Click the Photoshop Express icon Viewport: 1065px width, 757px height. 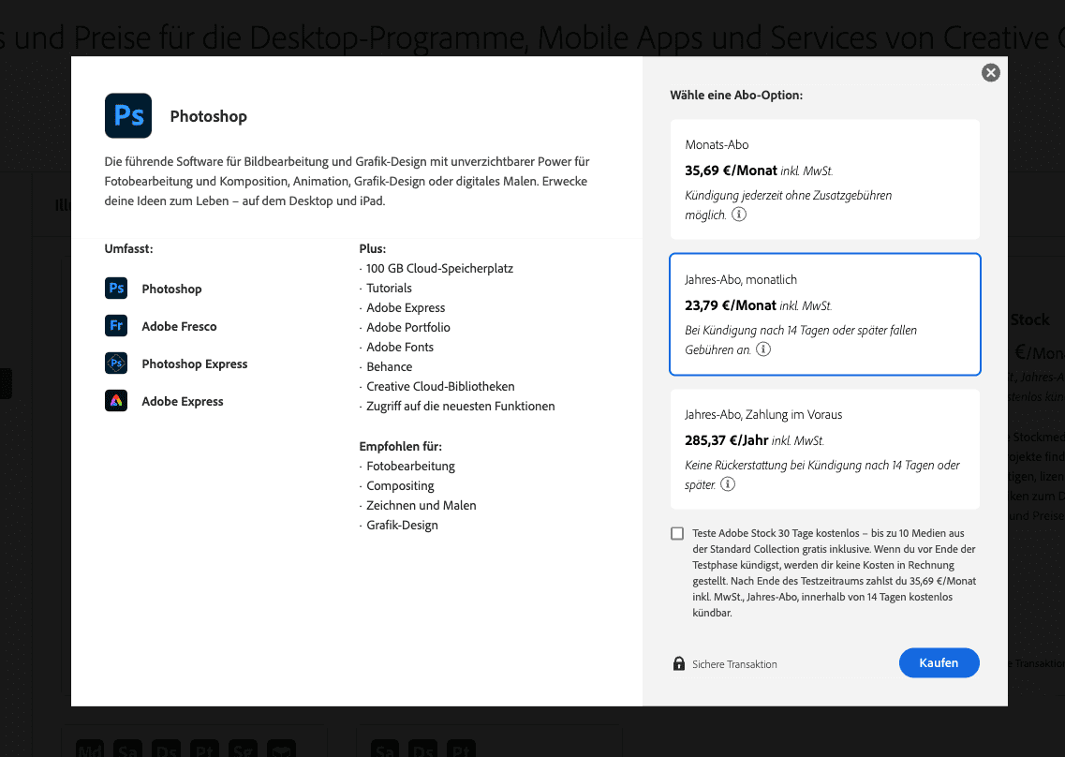click(x=116, y=363)
